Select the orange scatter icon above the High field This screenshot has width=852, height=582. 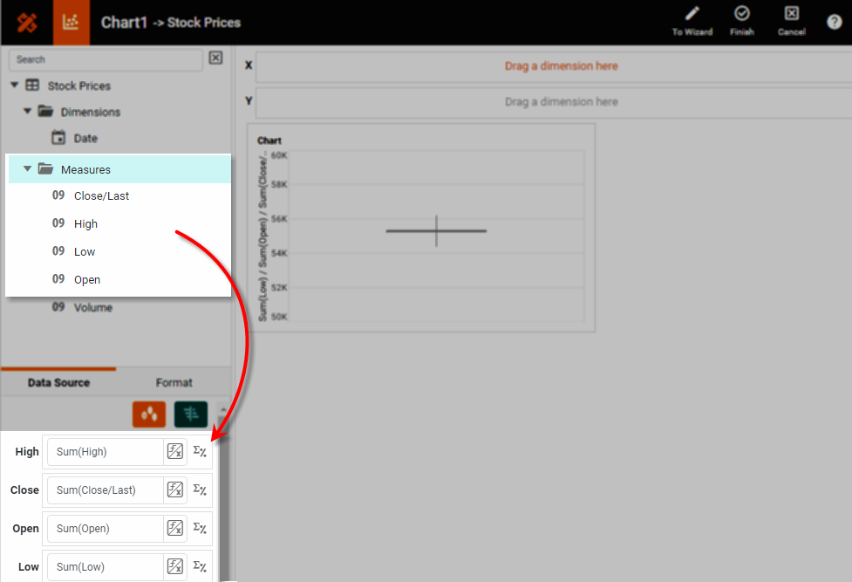[x=148, y=414]
